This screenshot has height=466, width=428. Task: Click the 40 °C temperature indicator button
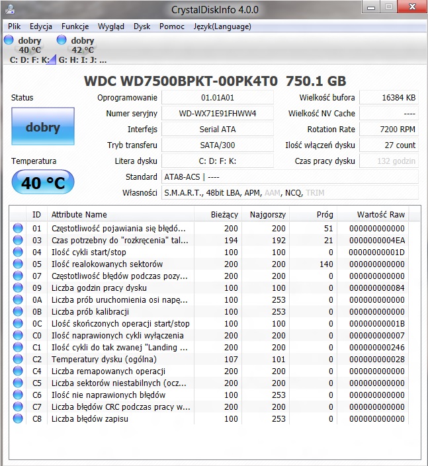click(43, 182)
